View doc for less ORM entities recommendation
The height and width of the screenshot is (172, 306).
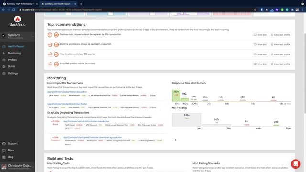[x=260, y=64]
